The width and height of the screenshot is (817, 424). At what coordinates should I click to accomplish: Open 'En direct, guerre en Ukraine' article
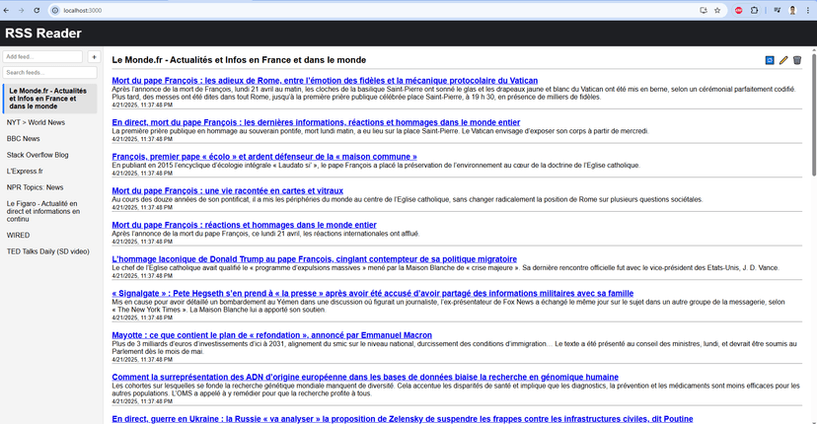click(x=403, y=419)
